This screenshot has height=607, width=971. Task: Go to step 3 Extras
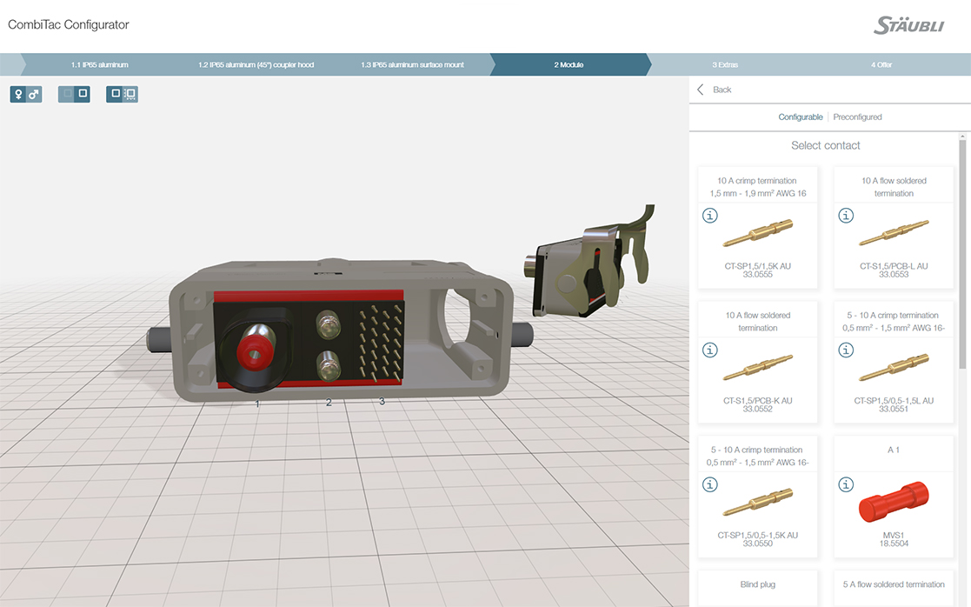[x=725, y=65]
